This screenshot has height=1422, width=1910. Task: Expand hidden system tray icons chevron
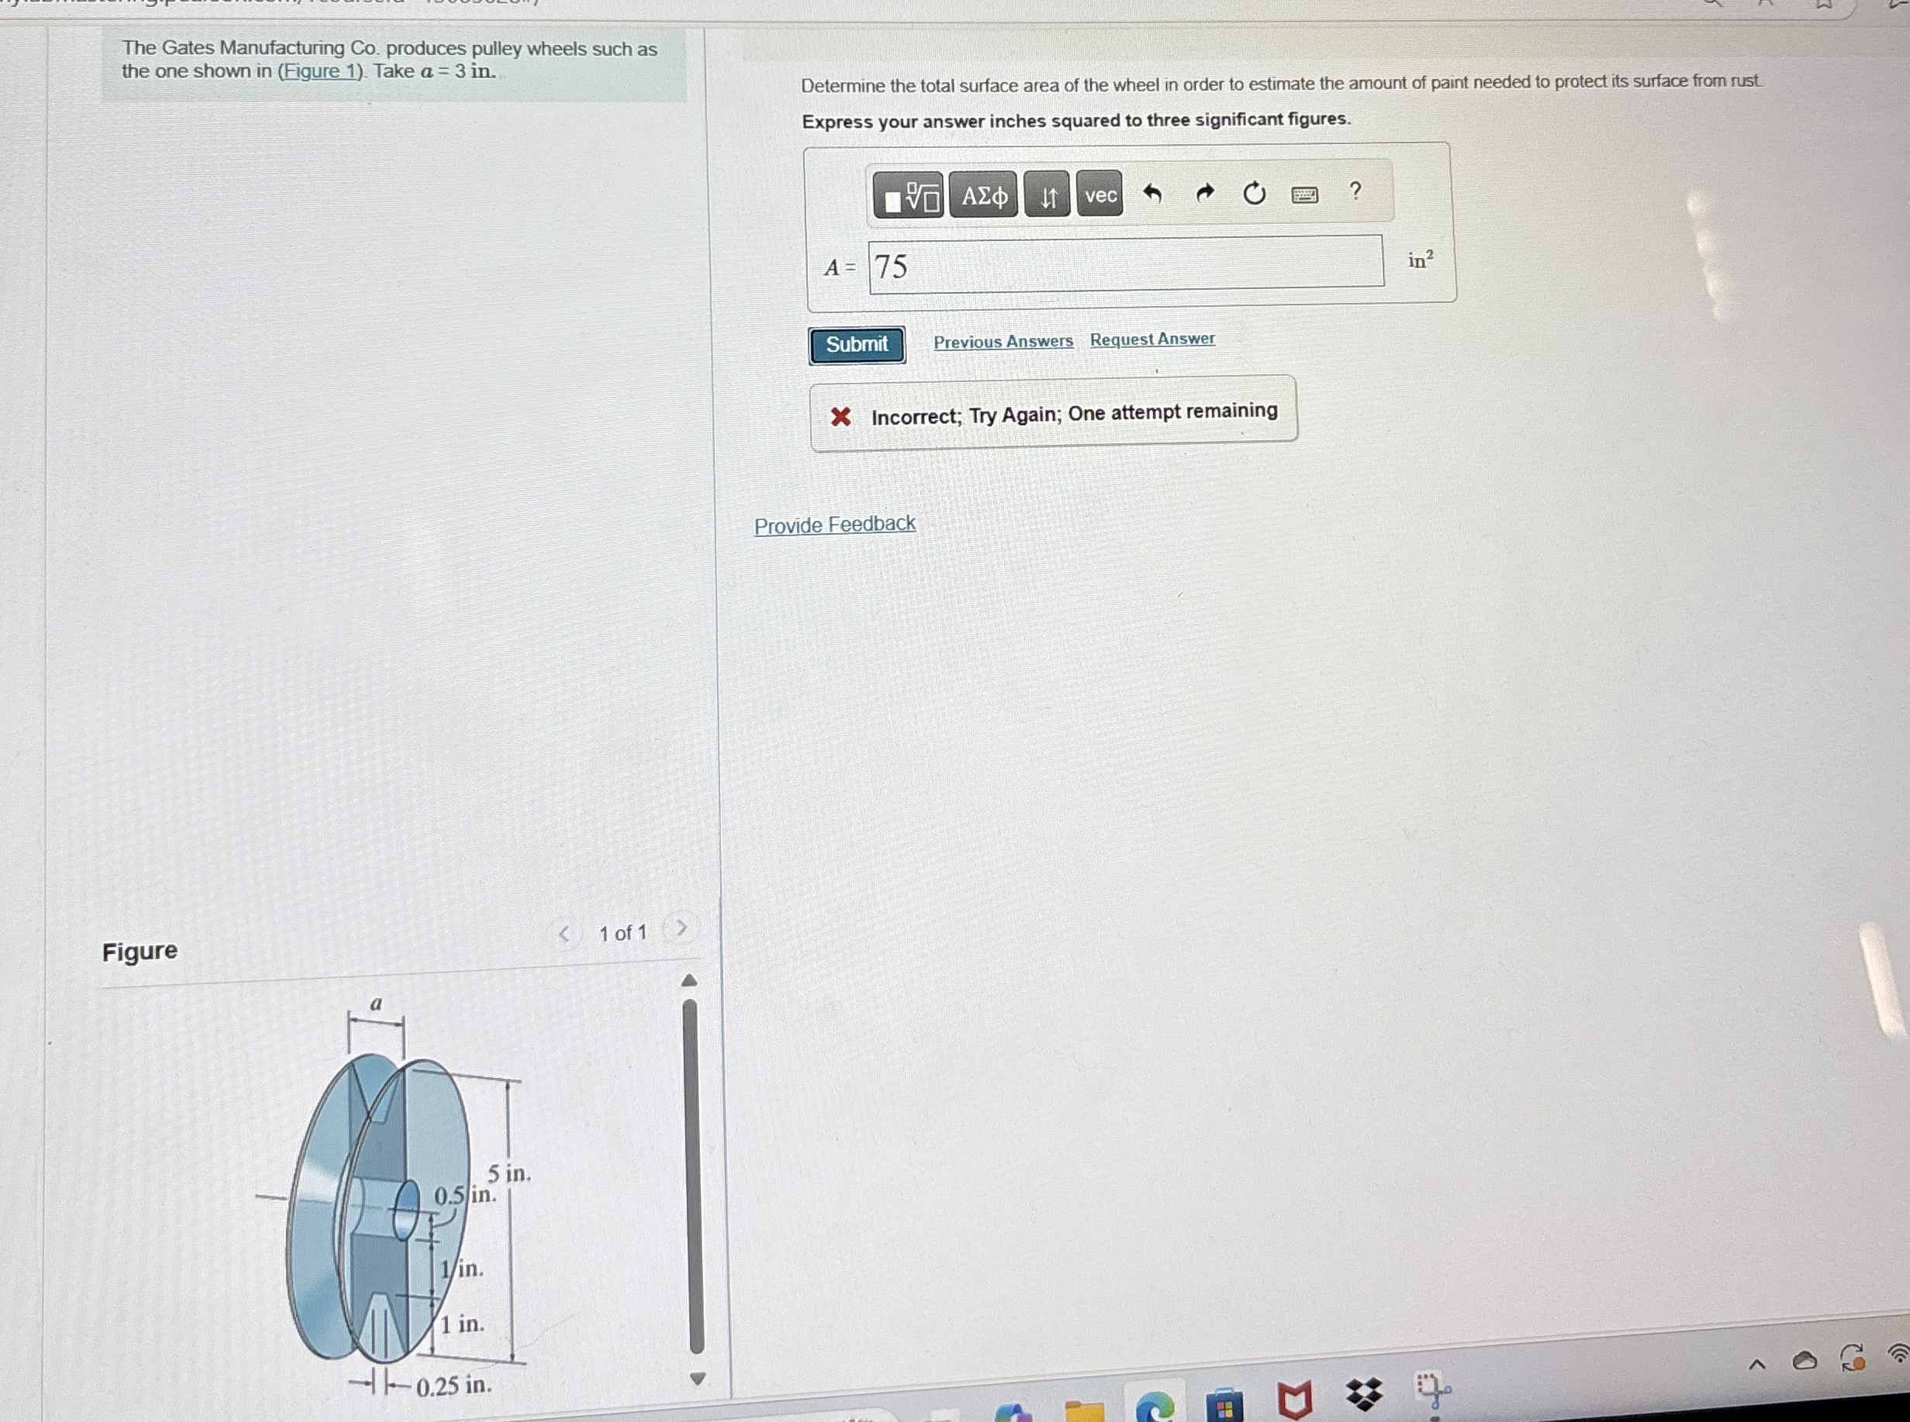[x=1757, y=1365]
